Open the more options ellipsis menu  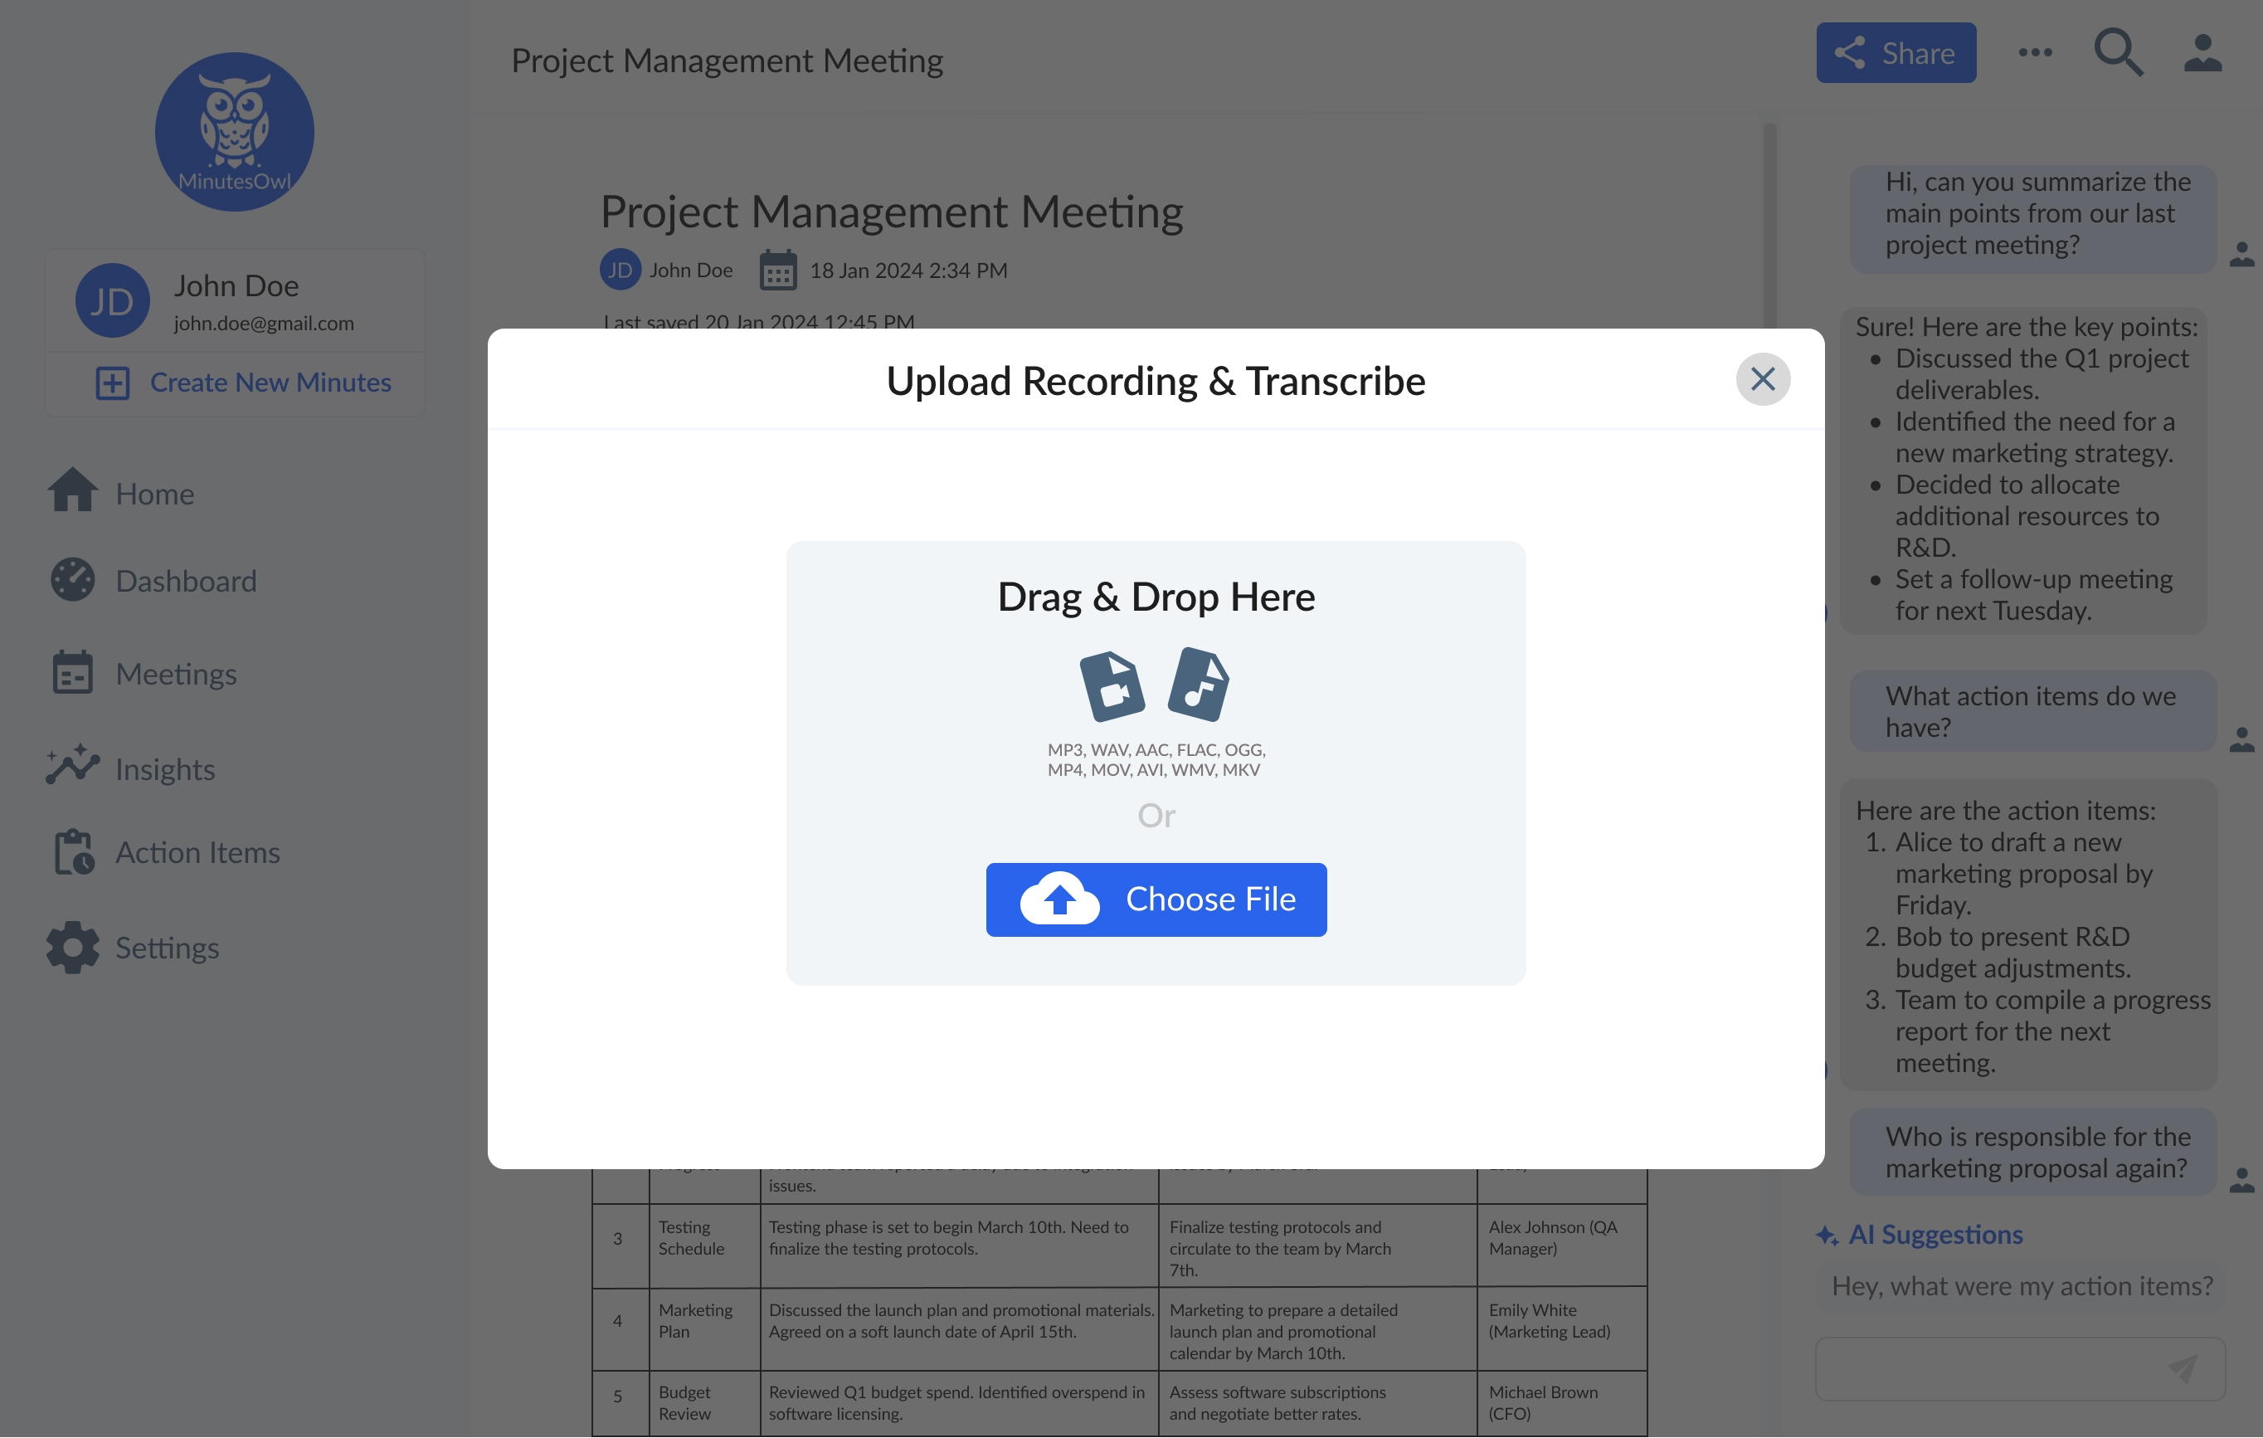click(2035, 54)
